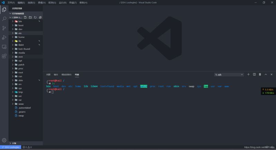Expand the tmp folder

pos(26,92)
